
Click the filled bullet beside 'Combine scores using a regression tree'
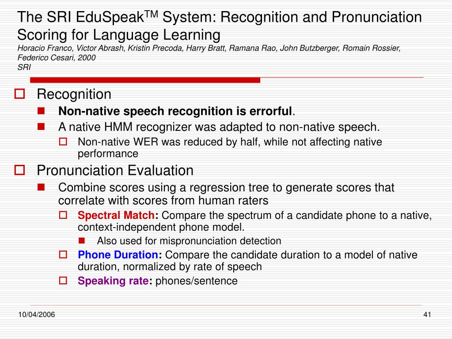41,187
